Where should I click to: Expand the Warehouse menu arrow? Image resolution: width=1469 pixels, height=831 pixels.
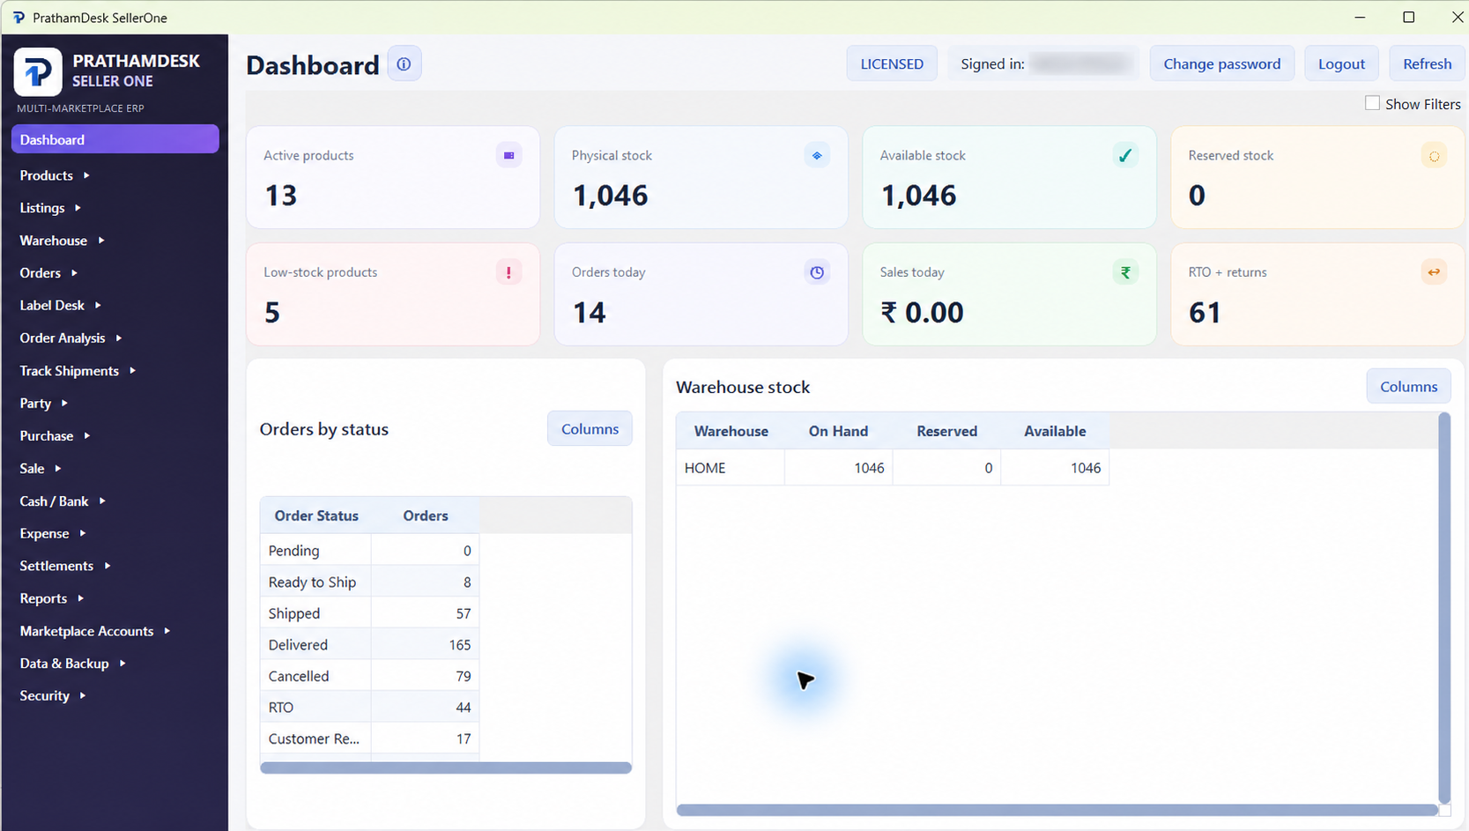pos(101,241)
